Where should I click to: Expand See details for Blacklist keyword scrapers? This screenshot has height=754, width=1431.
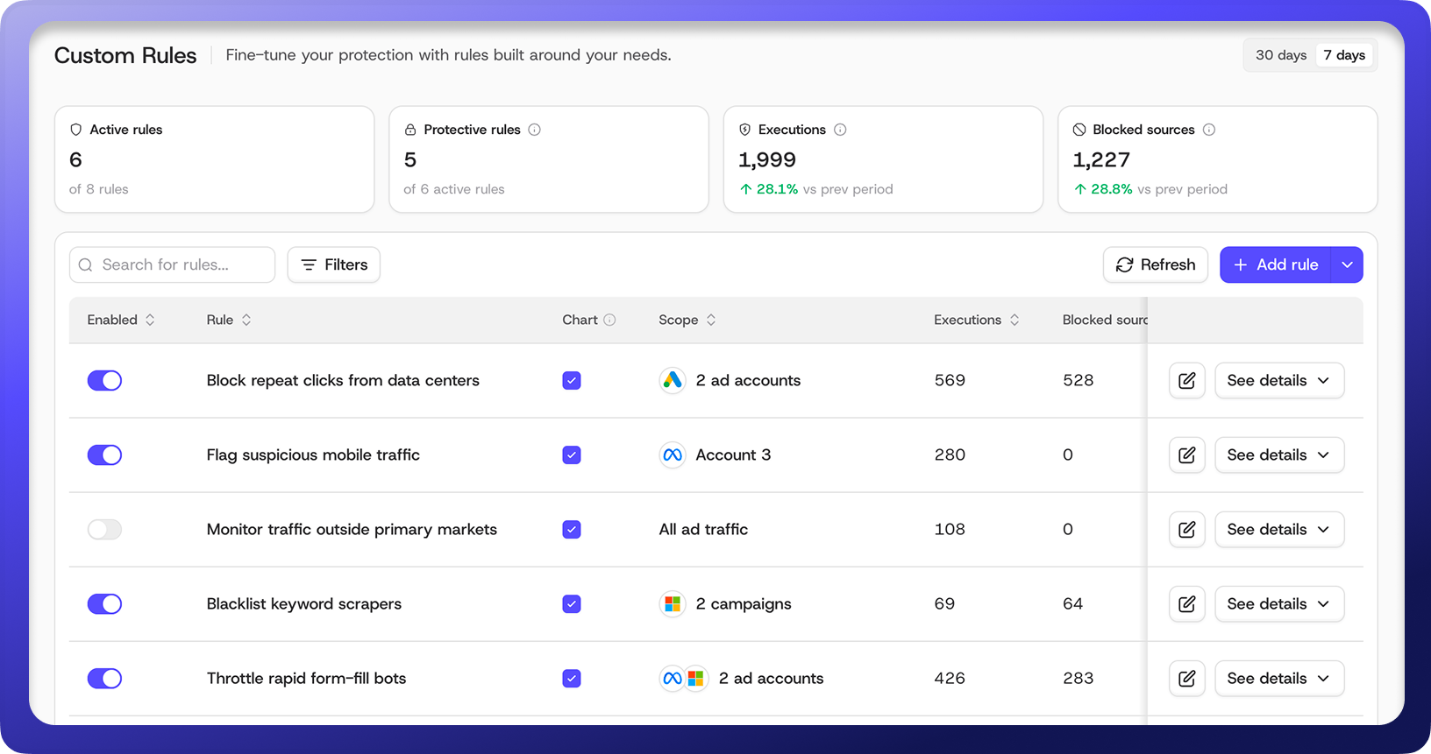tap(1279, 603)
